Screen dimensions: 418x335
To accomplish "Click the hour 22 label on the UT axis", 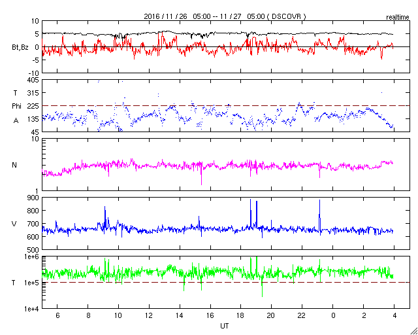I will [302, 315].
